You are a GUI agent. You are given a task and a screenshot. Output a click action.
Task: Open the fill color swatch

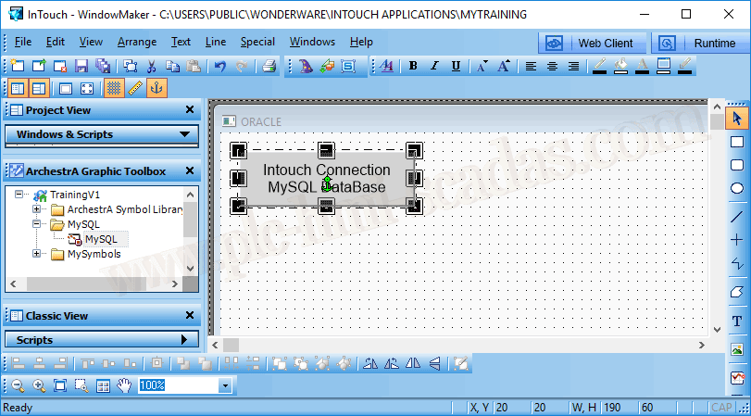(620, 66)
